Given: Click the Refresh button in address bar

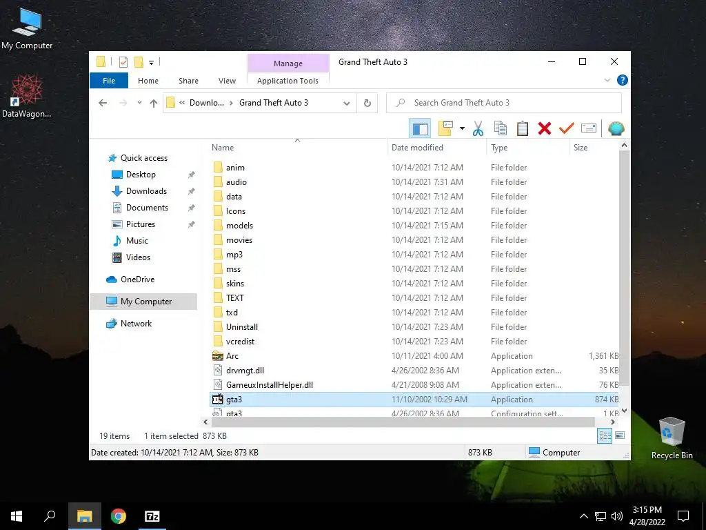Looking at the screenshot, I should [x=367, y=103].
